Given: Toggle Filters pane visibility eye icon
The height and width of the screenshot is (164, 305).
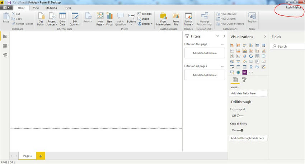Looking at the screenshot, I should point(217,36).
